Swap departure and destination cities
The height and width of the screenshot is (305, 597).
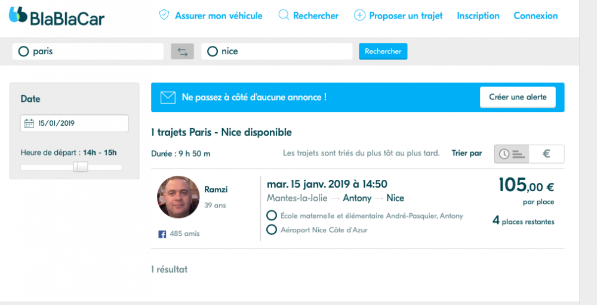pyautogui.click(x=183, y=51)
